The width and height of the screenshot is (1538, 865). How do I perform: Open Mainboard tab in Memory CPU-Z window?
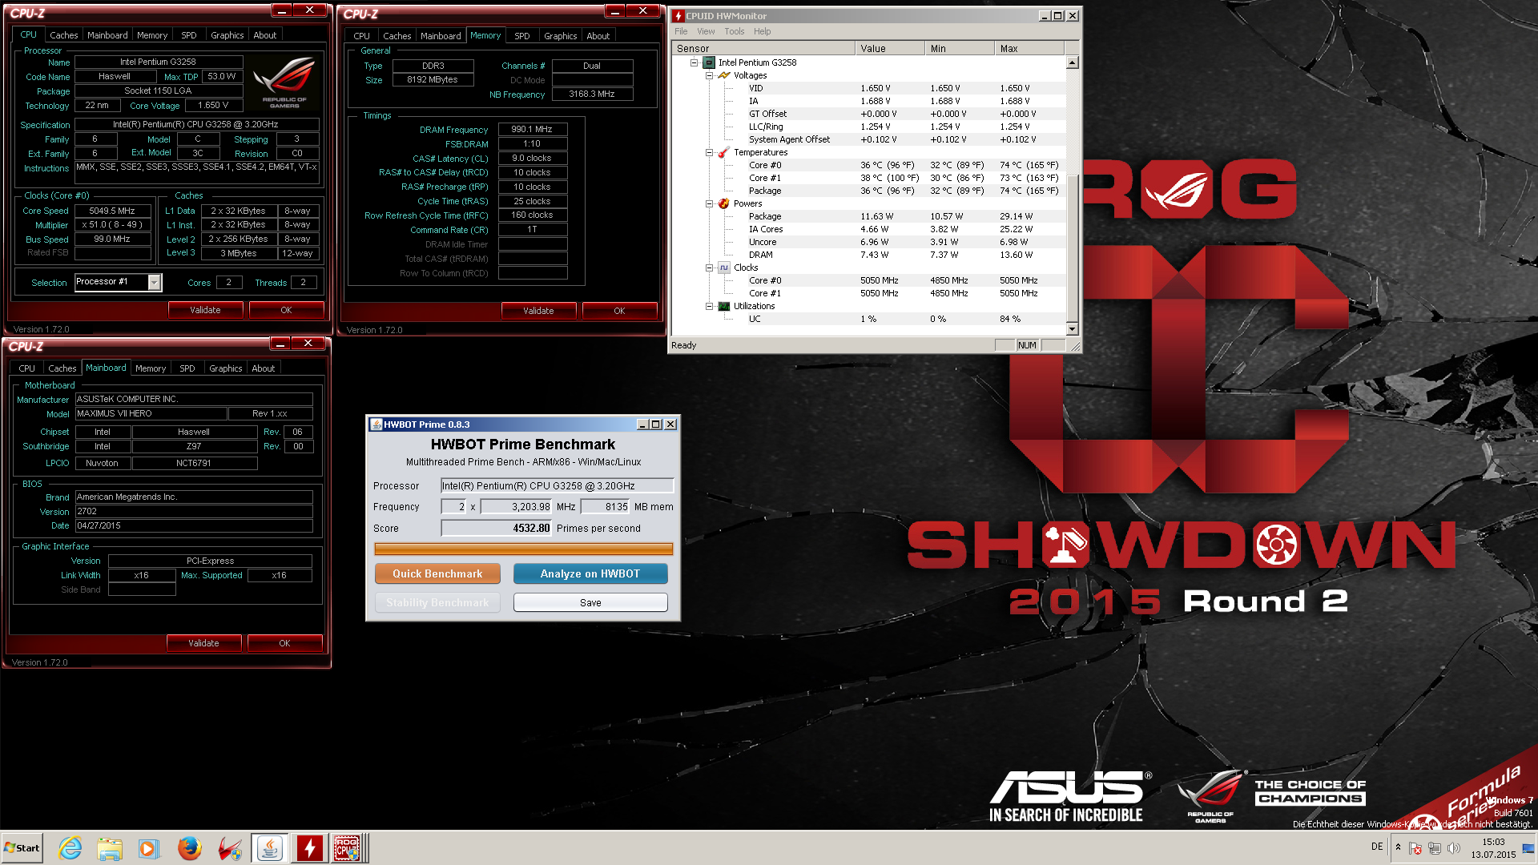441,36
